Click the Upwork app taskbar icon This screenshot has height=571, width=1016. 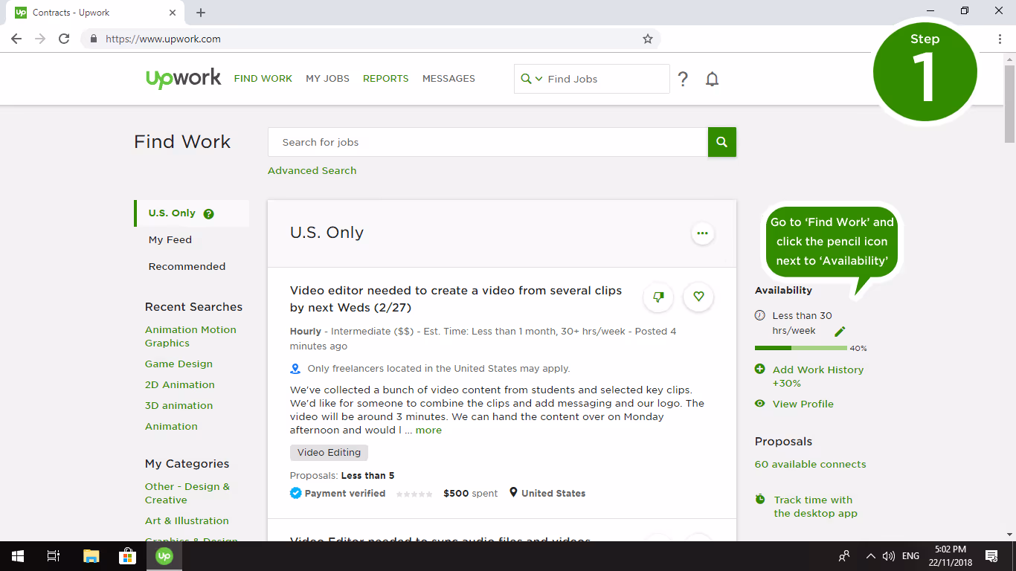tap(164, 556)
